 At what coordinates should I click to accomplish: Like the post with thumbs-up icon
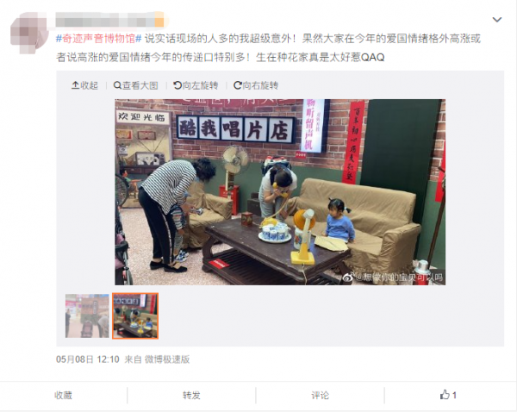[x=445, y=395]
